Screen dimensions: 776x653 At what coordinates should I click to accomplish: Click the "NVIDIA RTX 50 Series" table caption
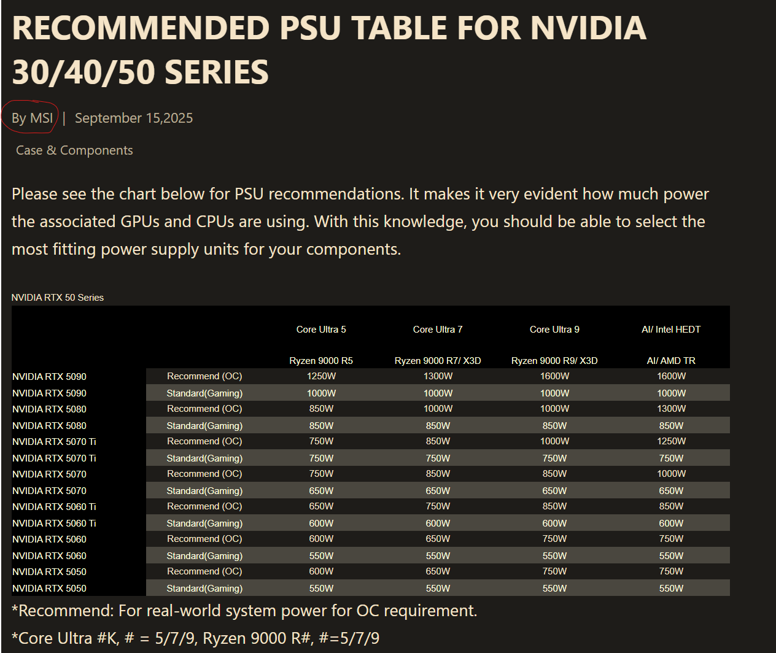[58, 298]
